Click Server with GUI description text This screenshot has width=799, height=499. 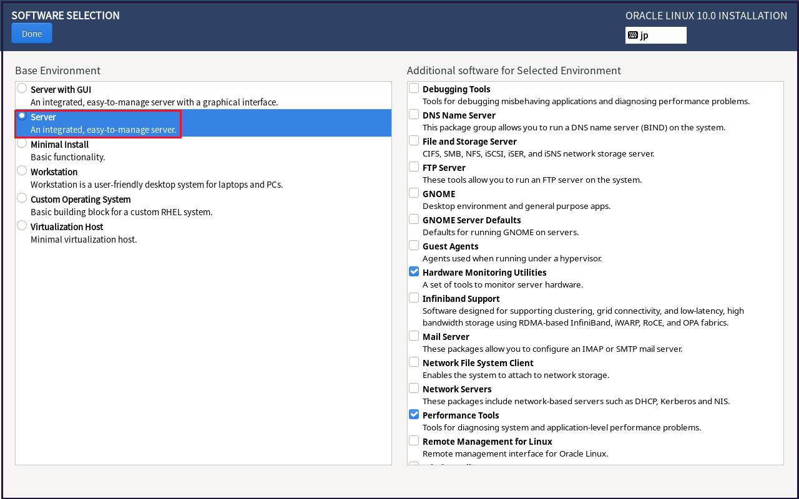pos(154,102)
